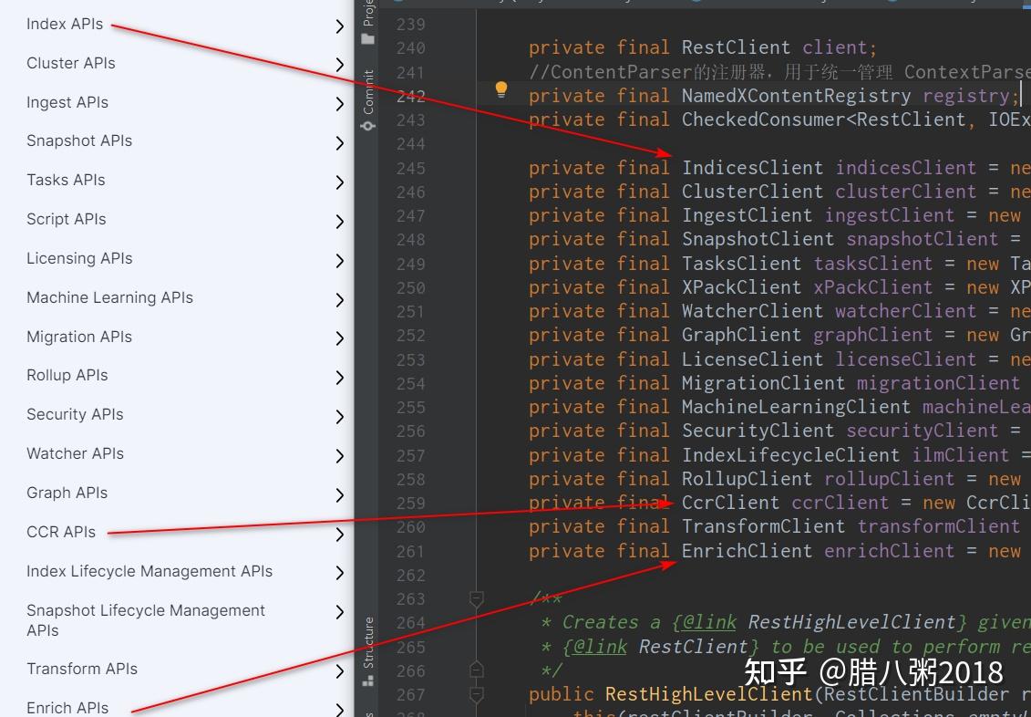Select the Watcher APIs navigation item
The image size is (1031, 717).
pos(74,453)
